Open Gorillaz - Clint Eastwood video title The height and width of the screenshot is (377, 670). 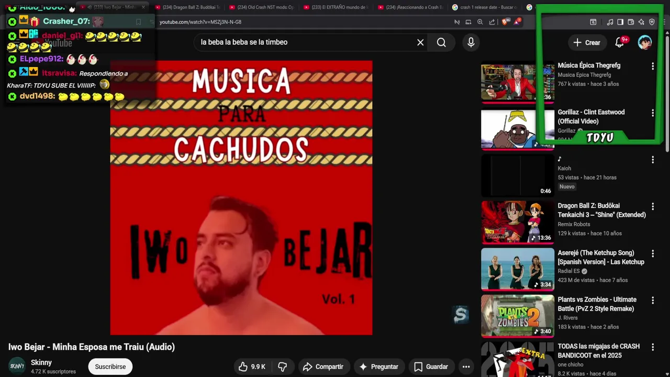pos(591,117)
